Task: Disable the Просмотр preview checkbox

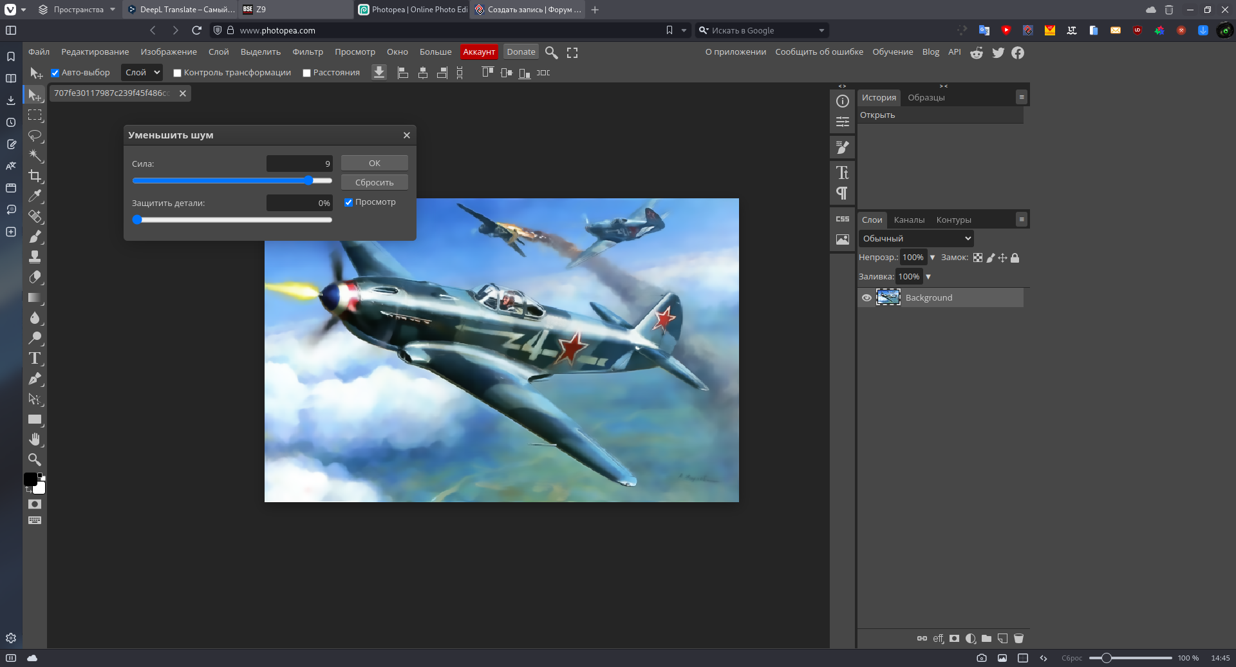Action: 348,202
